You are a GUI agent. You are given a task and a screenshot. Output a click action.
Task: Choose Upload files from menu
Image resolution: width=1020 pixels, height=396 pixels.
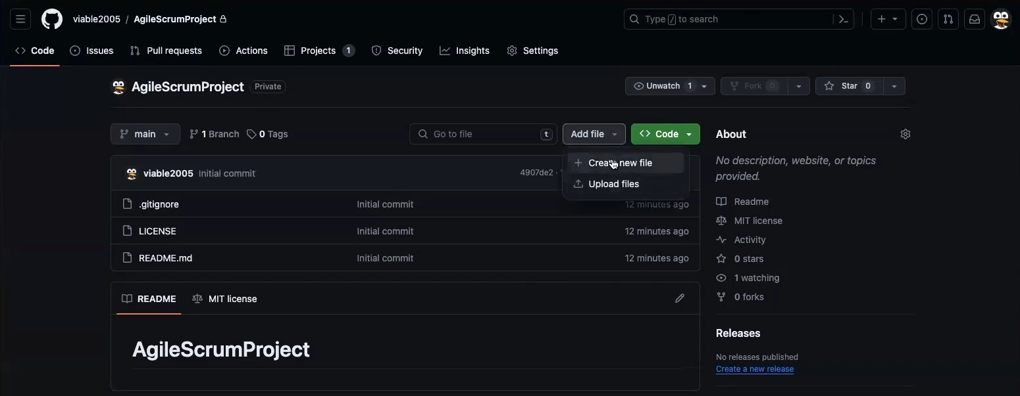tap(613, 184)
